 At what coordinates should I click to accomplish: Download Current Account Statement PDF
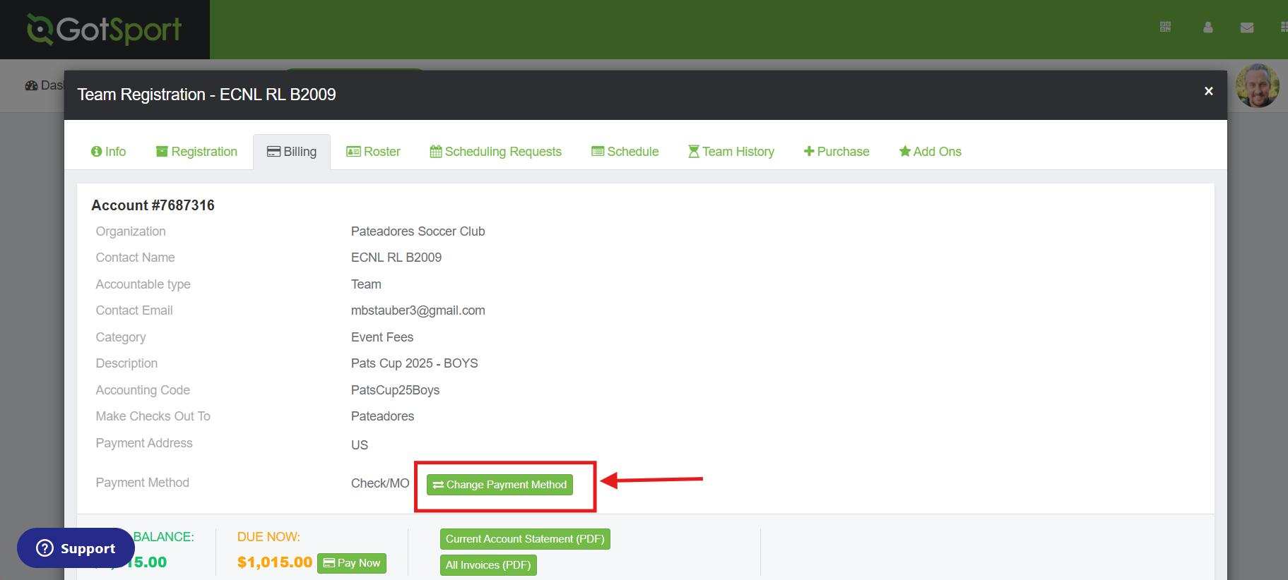coord(525,539)
